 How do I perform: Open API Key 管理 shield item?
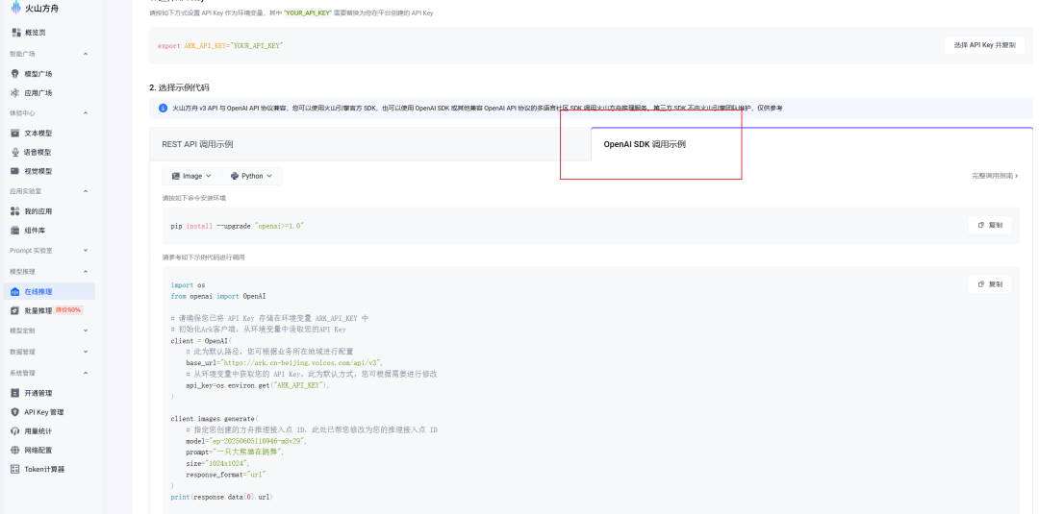43,412
